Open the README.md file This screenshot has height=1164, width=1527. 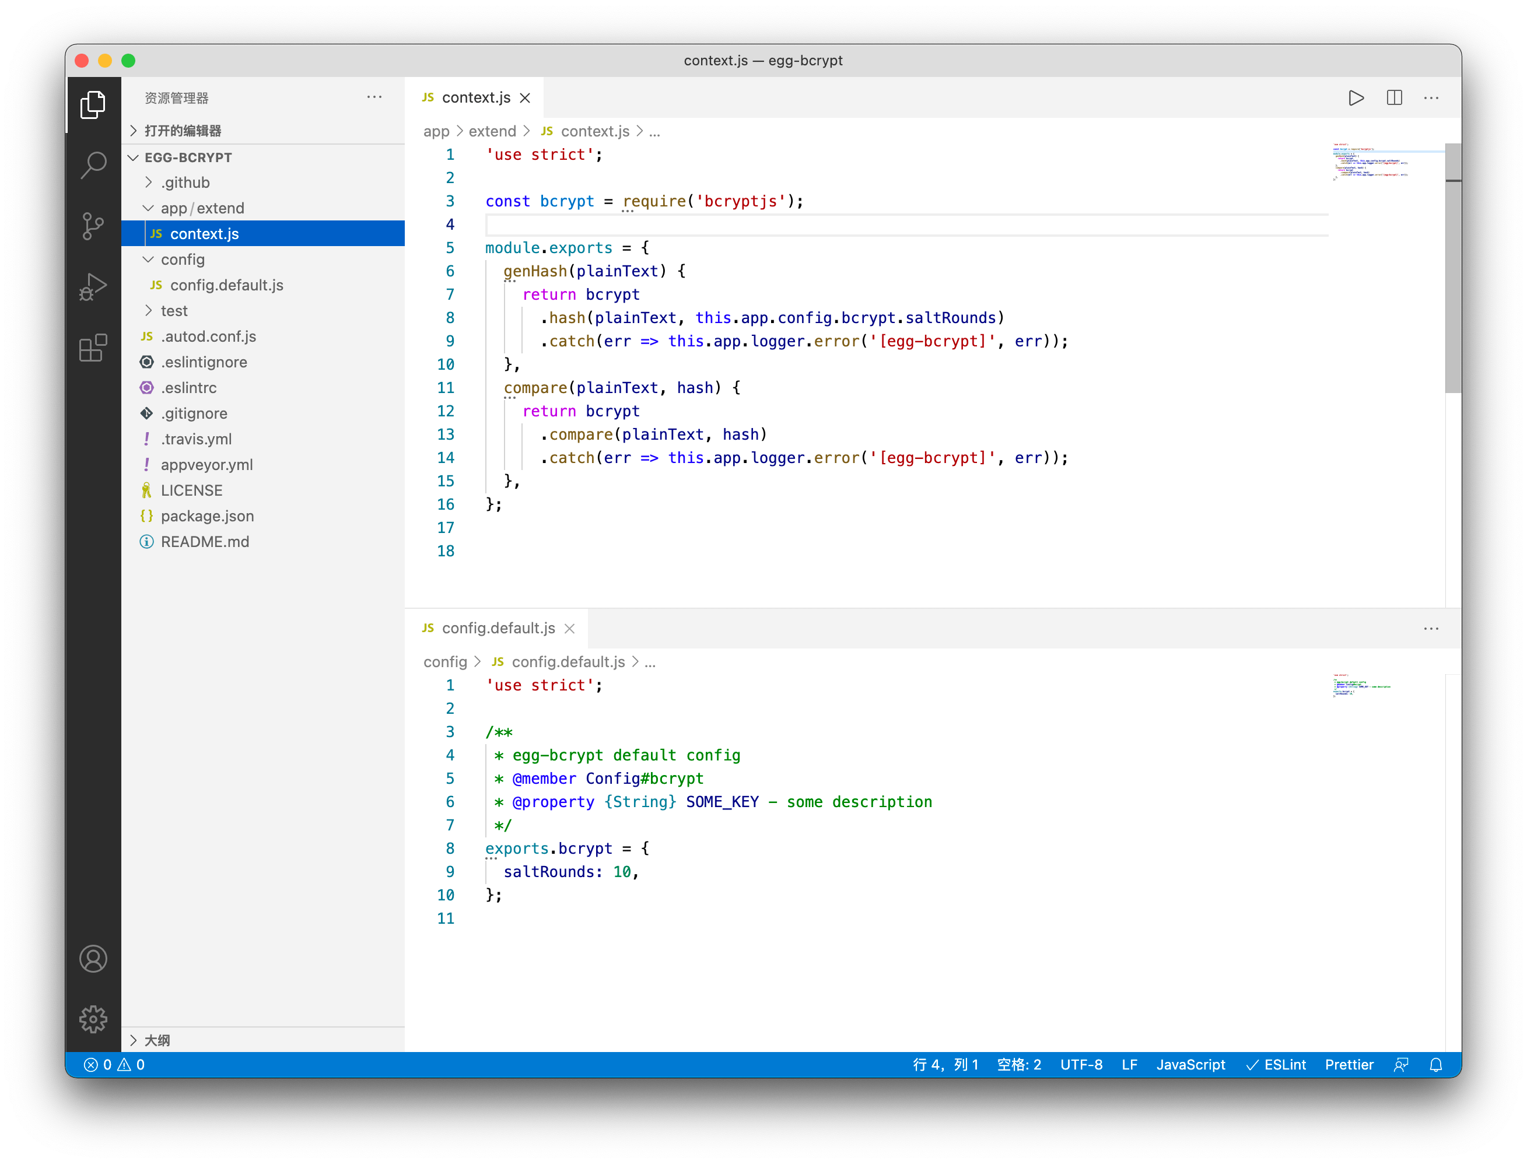pos(263,541)
